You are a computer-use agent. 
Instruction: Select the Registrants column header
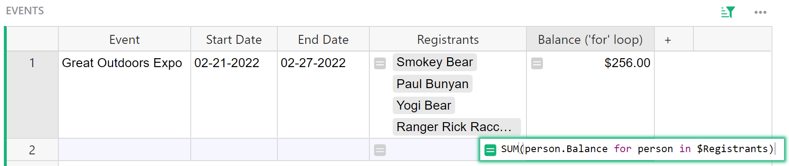point(448,39)
